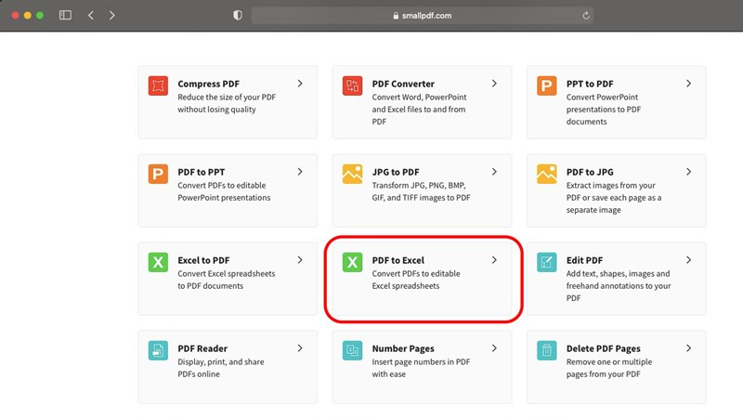Screen dimensions: 743x418
Task: Click the Number Pages teal icon
Action: tap(352, 350)
